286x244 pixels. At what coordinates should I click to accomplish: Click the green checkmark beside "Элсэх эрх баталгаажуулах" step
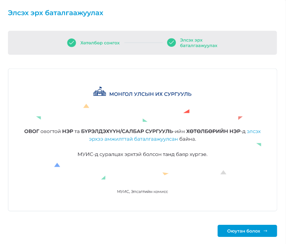[x=171, y=43]
